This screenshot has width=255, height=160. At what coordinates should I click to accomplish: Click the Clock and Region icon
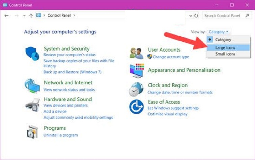(136, 89)
